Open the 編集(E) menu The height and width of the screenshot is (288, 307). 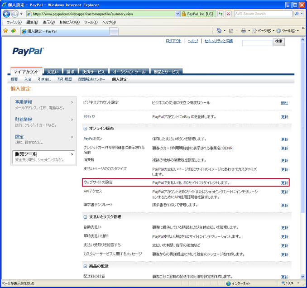[32, 22]
